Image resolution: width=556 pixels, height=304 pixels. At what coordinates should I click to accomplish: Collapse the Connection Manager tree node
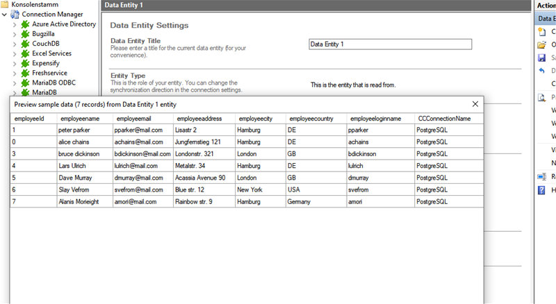[x=5, y=14]
